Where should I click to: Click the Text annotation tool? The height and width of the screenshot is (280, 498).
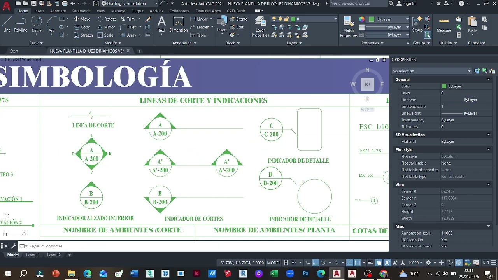[161, 24]
